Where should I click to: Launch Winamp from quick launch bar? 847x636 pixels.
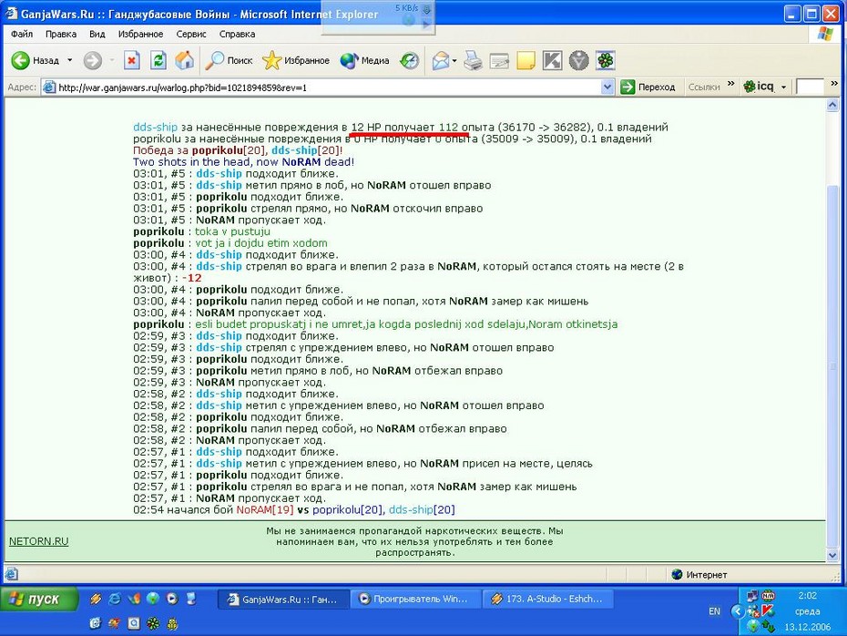[96, 598]
